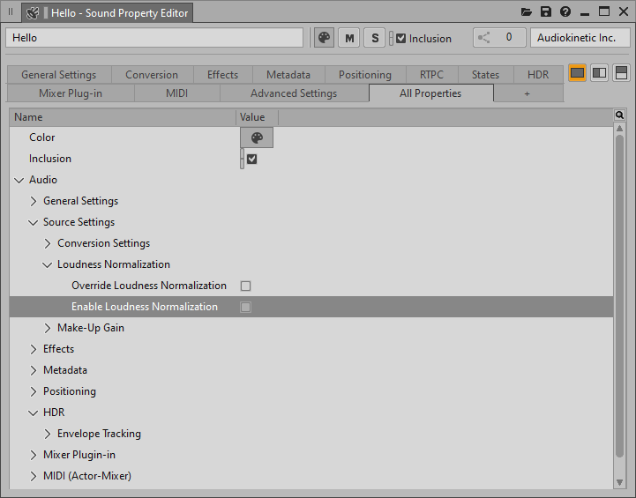636x498 pixels.
Task: Switch to top-bottom split layout icon
Action: (x=621, y=72)
